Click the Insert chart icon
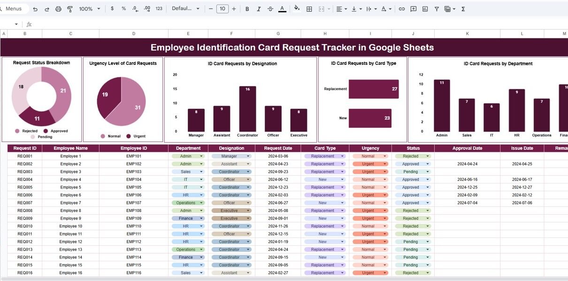 425,9
